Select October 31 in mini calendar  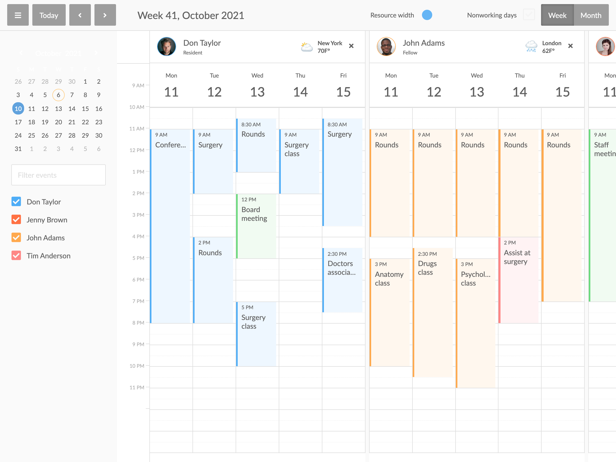[x=18, y=149]
